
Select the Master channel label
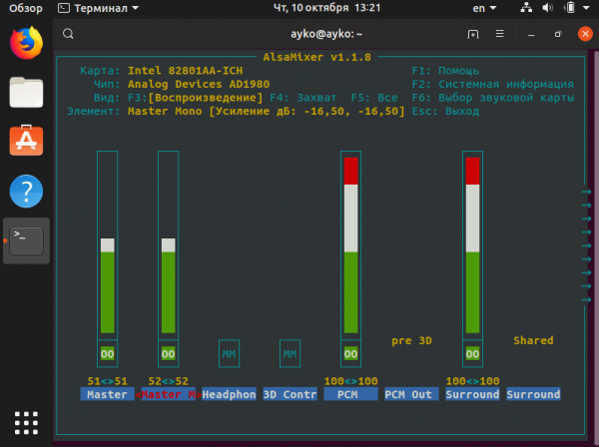(108, 394)
